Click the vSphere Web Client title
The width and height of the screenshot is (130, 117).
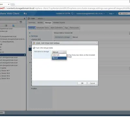coord(10,14)
